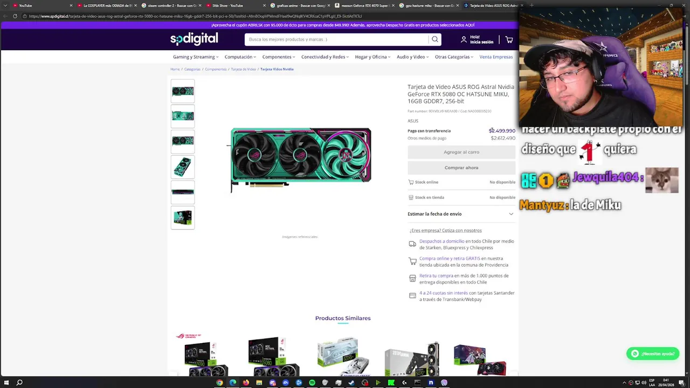Expand the Otras Categorías menu

click(454, 57)
